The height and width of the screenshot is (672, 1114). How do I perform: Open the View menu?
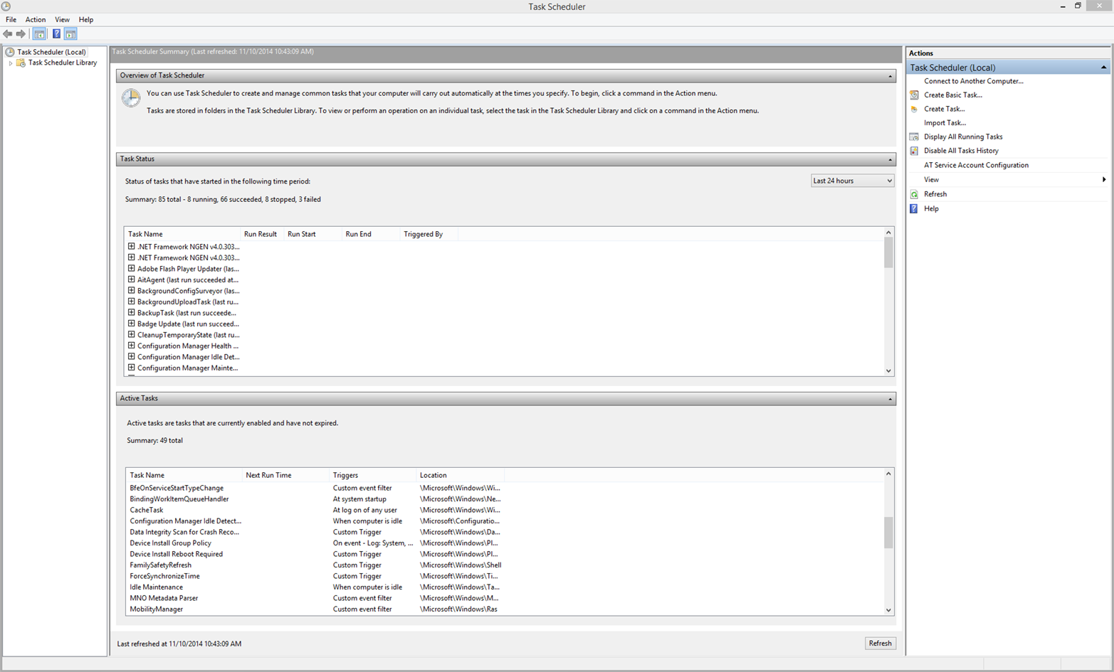tap(62, 19)
